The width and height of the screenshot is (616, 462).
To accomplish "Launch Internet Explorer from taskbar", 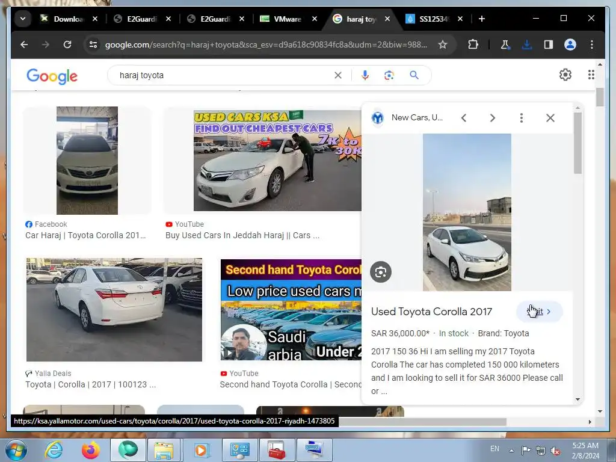I will [54, 450].
